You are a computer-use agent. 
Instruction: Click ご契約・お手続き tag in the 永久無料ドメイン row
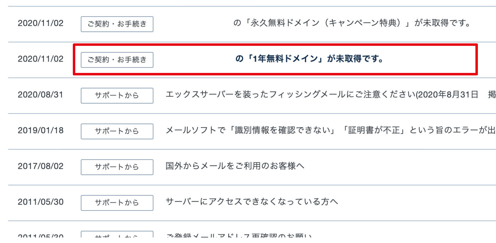pyautogui.click(x=117, y=24)
